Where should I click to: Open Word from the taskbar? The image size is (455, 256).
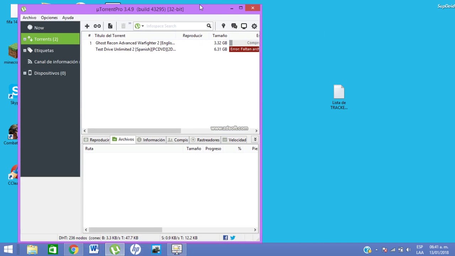point(94,250)
